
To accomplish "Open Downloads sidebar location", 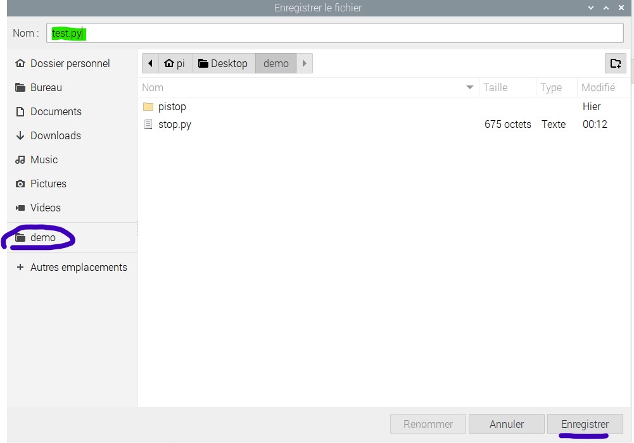I will click(x=55, y=135).
